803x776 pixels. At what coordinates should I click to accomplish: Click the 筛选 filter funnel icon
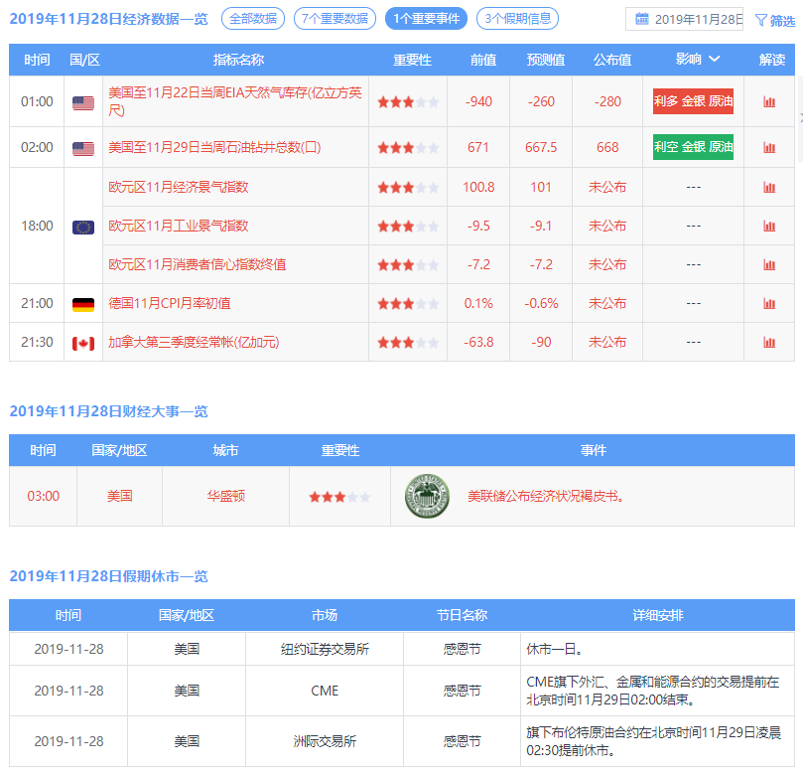point(761,20)
